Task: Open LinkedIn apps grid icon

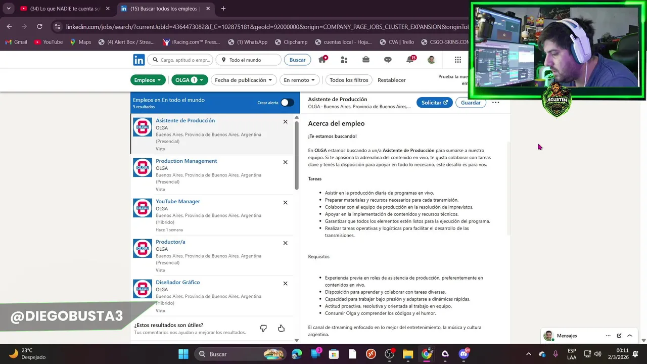Action: 458,60
